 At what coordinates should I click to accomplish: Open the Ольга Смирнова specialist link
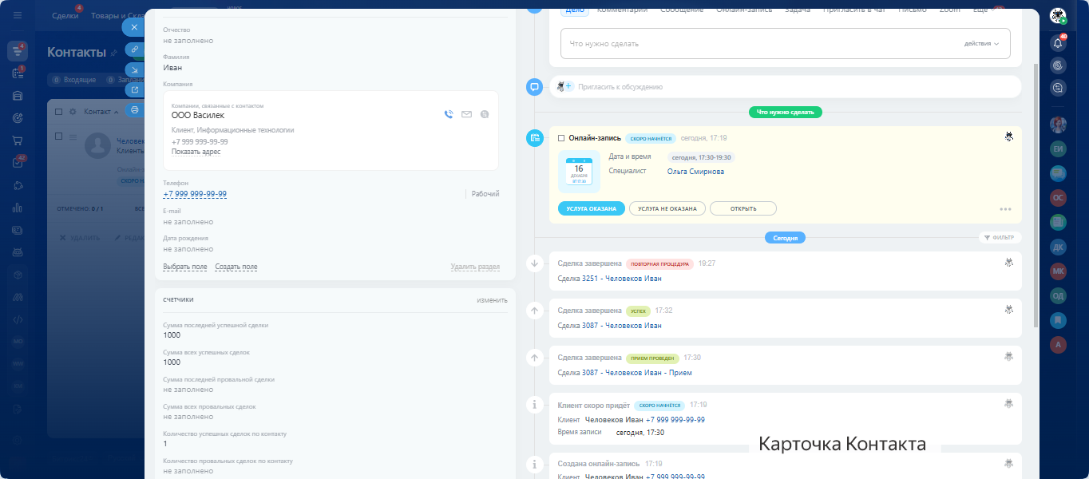tap(695, 171)
